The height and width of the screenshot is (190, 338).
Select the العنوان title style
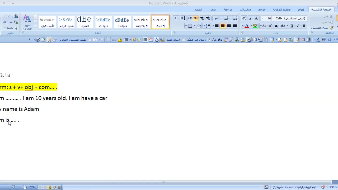(x=84, y=22)
